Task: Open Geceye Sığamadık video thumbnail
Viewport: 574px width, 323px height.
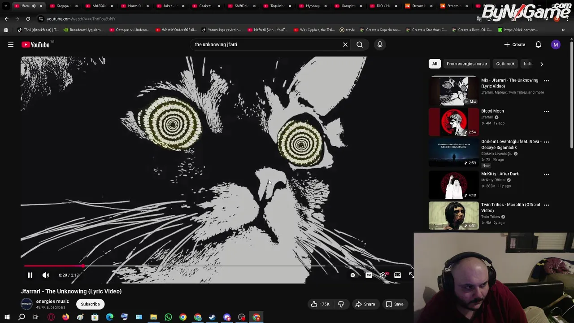Action: click(x=453, y=153)
